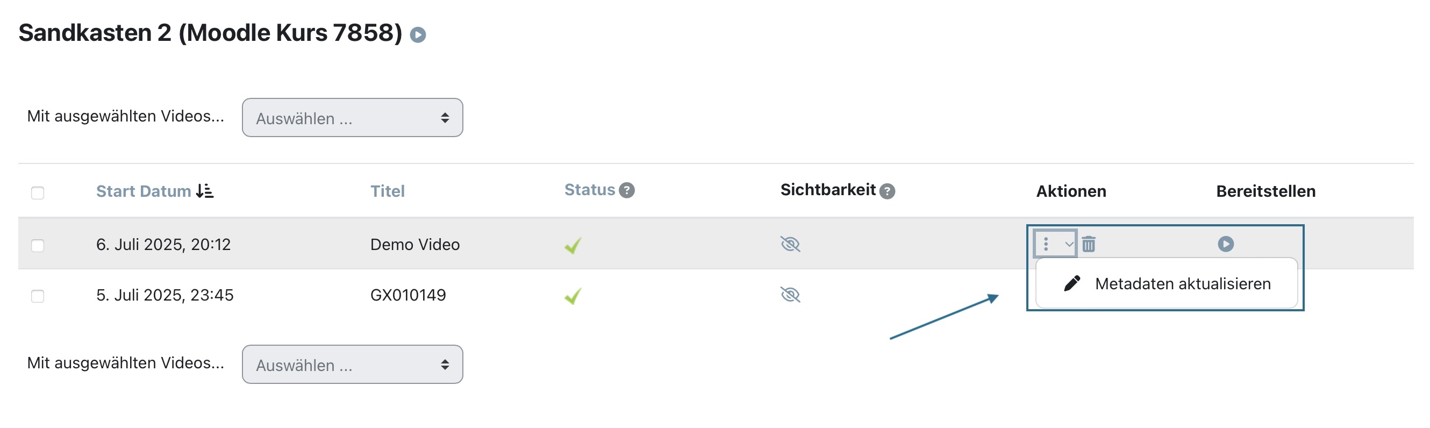This screenshot has height=428, width=1430.
Task: Click the play icon beside Sandkasten 2 heading
Action: click(418, 35)
